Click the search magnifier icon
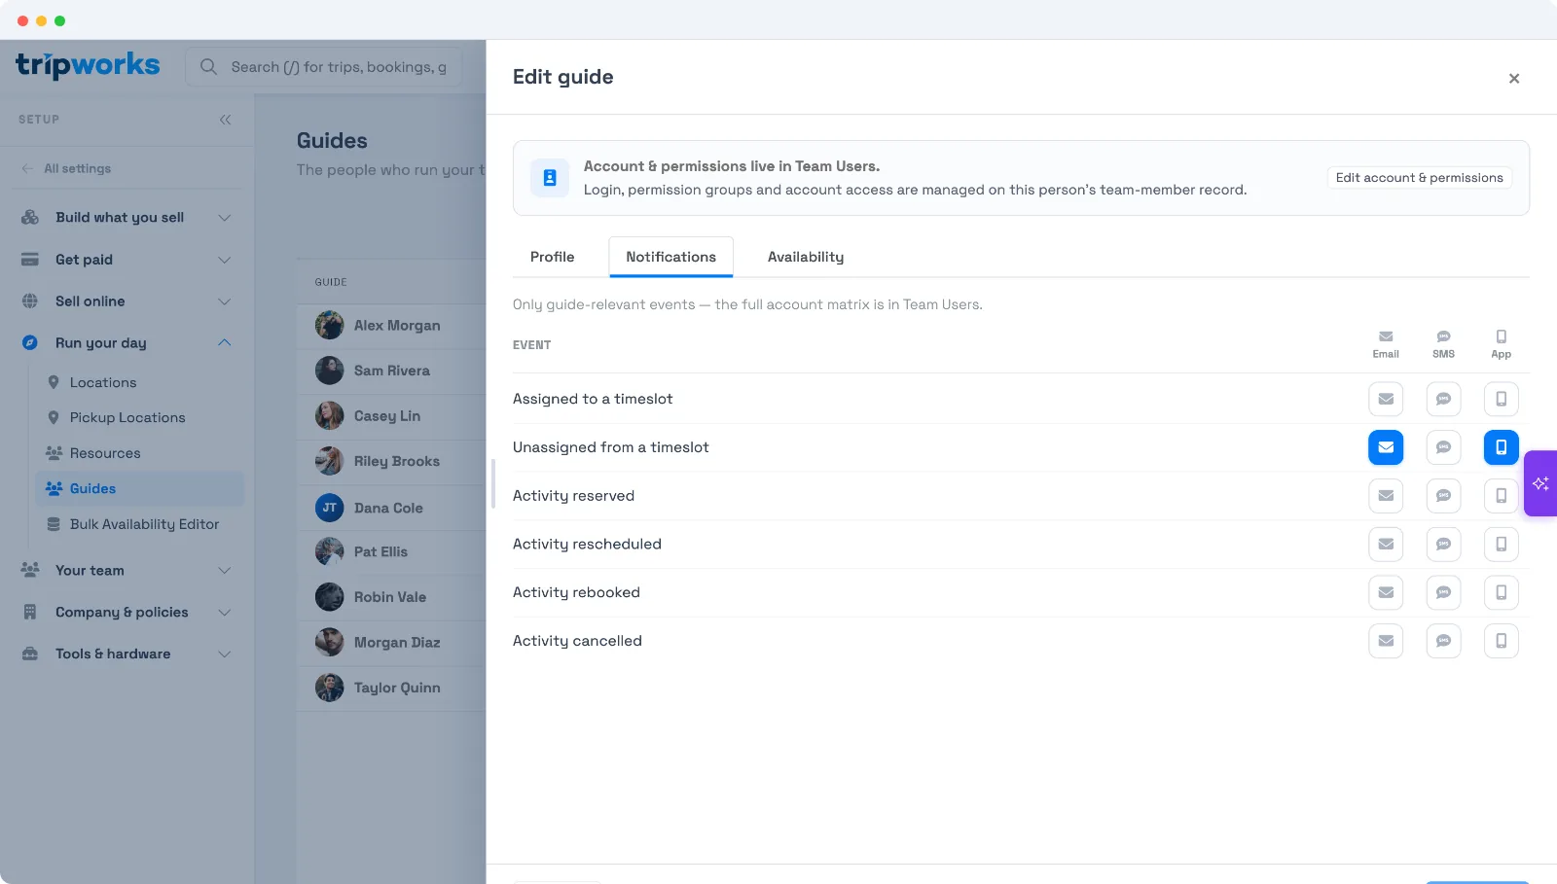This screenshot has height=884, width=1557. tap(208, 67)
